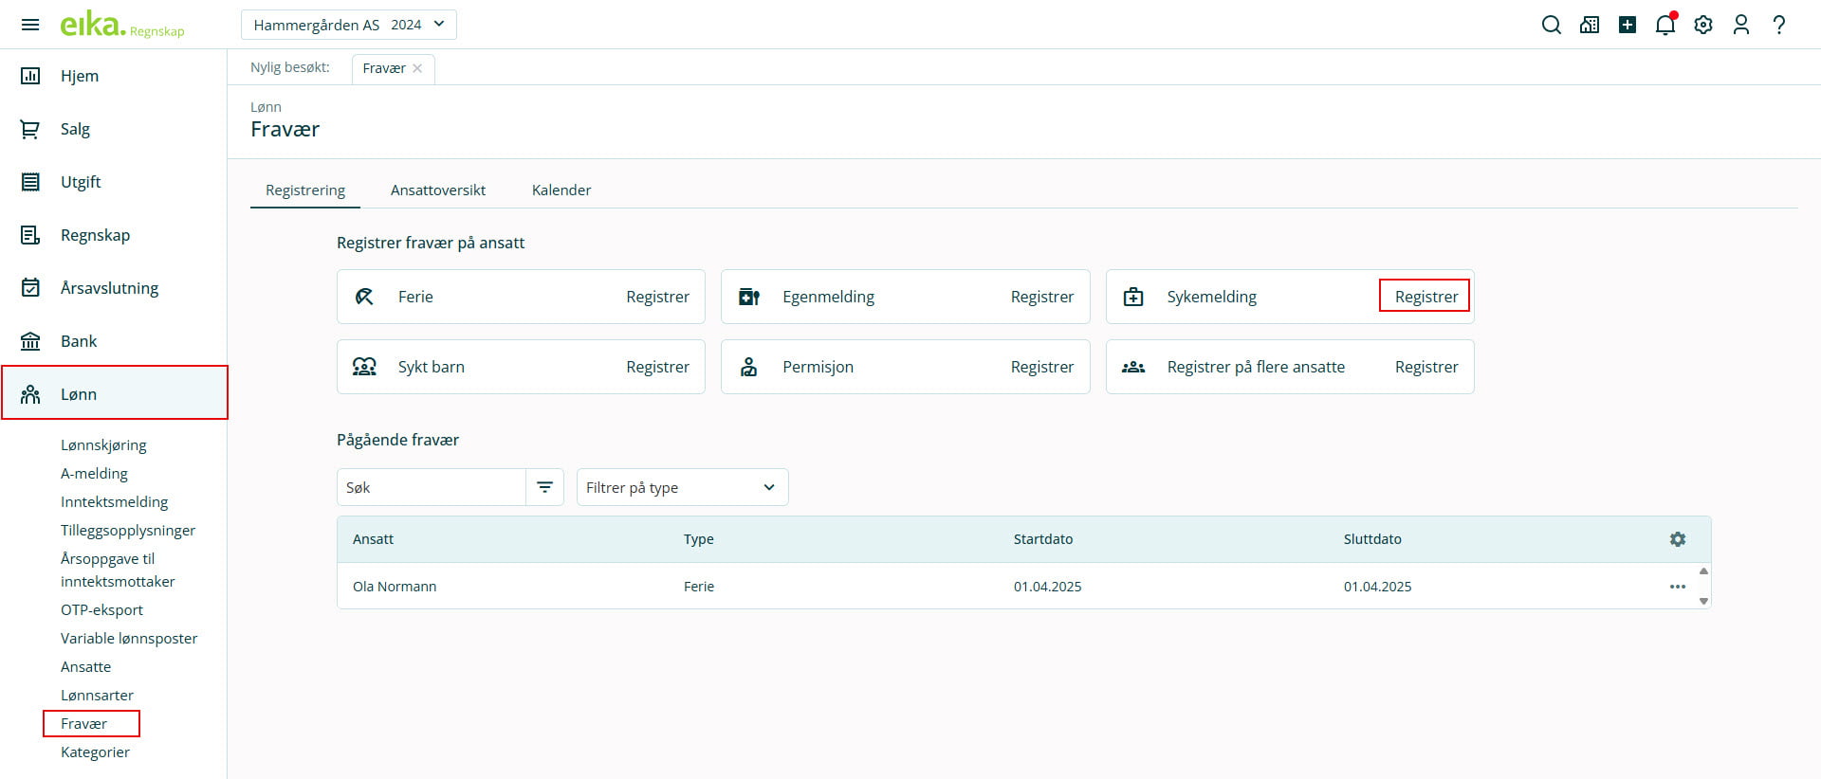Click the search magnifier icon in header
This screenshot has height=779, width=1821.
coord(1551,25)
